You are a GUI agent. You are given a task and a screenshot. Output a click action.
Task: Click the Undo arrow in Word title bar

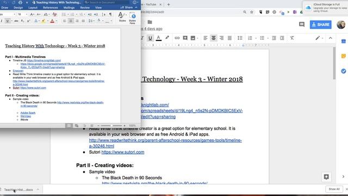[5, 2]
